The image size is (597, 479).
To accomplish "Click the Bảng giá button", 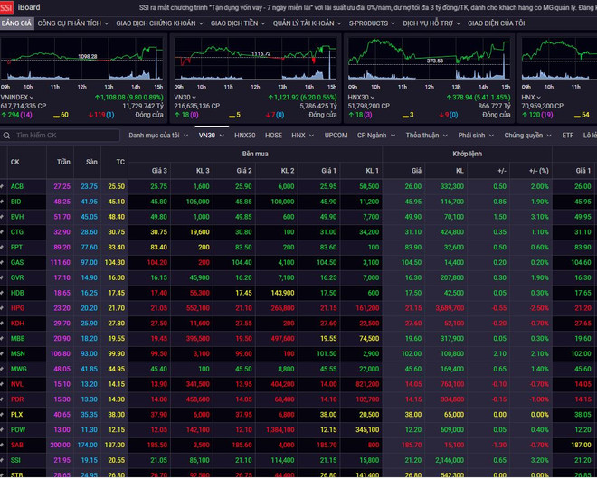I will (16, 23).
